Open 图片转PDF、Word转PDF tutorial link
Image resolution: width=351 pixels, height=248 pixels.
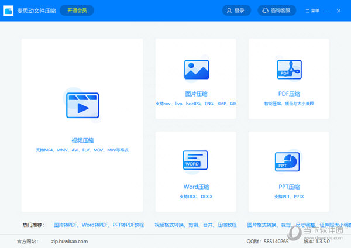(x=99, y=225)
